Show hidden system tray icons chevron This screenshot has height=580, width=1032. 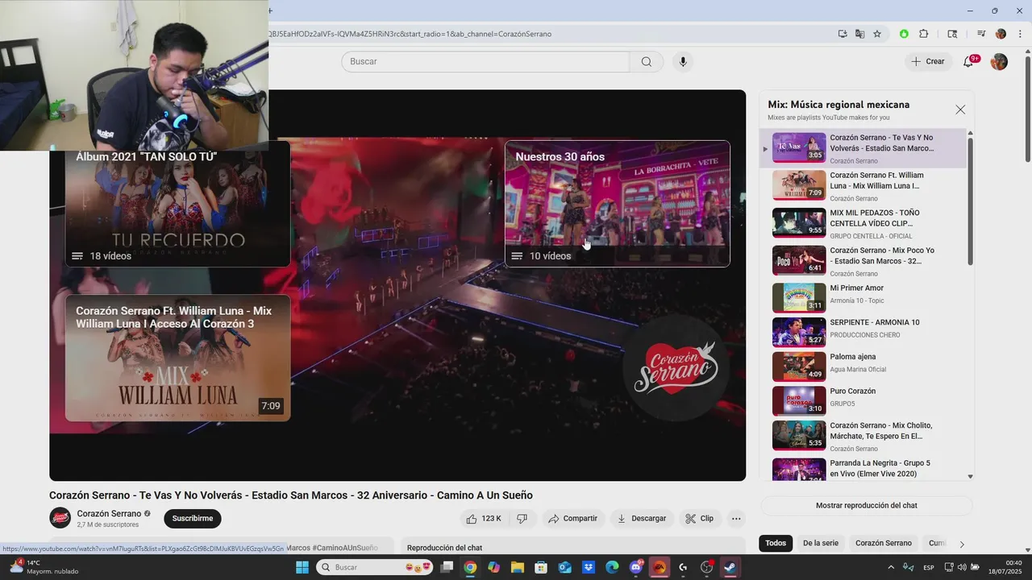(892, 567)
